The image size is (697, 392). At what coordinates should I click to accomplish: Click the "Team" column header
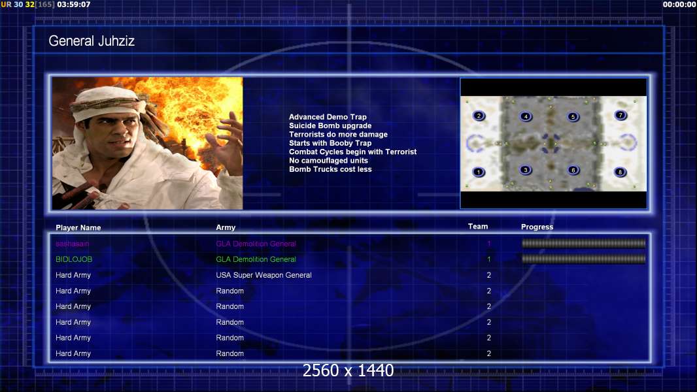point(478,227)
